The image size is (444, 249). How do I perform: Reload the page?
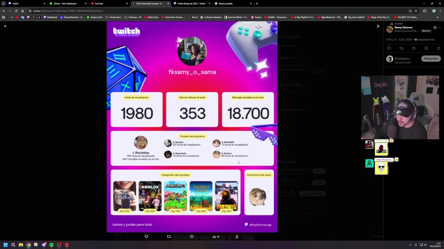tap(16, 11)
